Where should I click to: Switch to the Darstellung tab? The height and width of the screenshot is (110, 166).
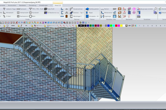(x=33, y=5)
